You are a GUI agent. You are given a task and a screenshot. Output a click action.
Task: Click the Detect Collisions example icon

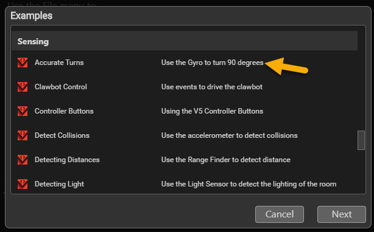(x=23, y=135)
